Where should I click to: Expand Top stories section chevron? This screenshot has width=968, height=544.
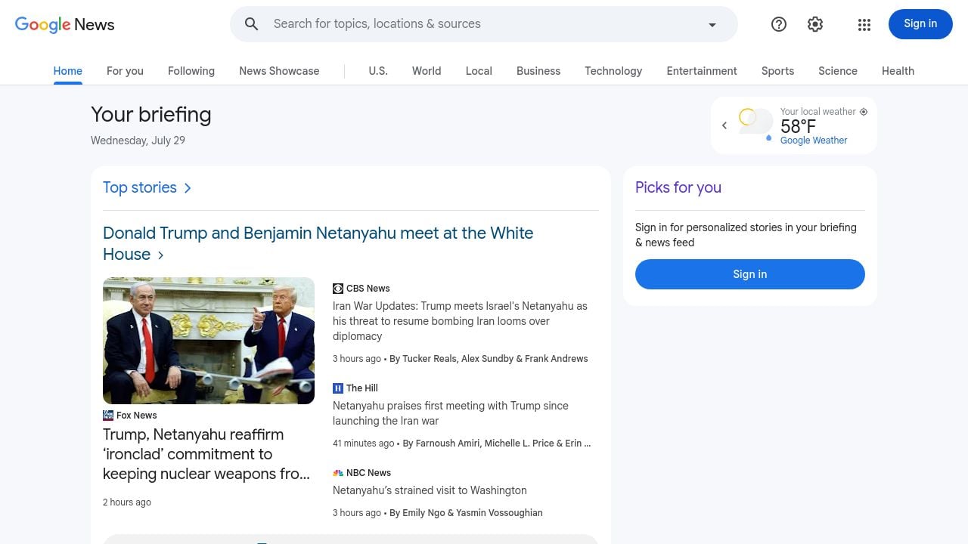[188, 188]
